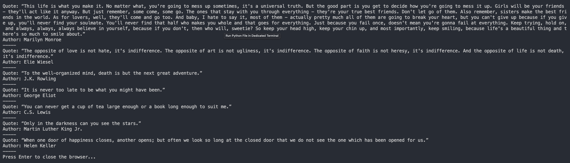Click the 'This life is what you make it' text

click(x=63, y=6)
